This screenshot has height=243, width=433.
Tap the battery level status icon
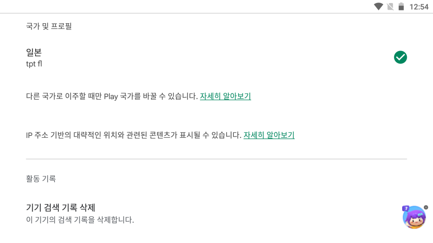(x=401, y=6)
